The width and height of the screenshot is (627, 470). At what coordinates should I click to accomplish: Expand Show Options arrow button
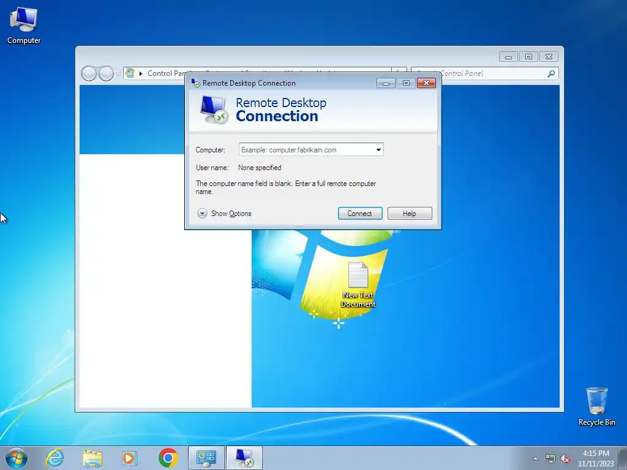point(202,214)
